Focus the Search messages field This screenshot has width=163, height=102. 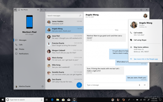(x=64, y=16)
